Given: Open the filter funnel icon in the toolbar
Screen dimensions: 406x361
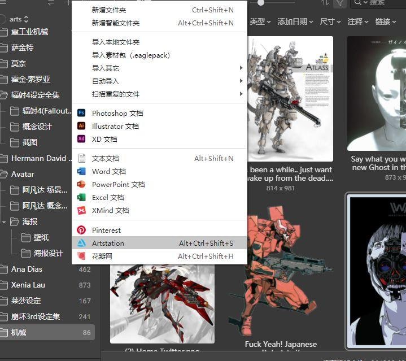Looking at the screenshot, I should click(340, 3).
